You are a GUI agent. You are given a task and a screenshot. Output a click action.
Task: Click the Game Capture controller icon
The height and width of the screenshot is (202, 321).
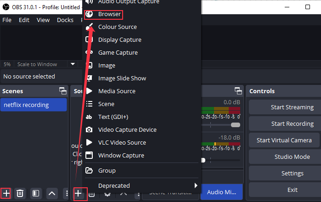pos(89,52)
